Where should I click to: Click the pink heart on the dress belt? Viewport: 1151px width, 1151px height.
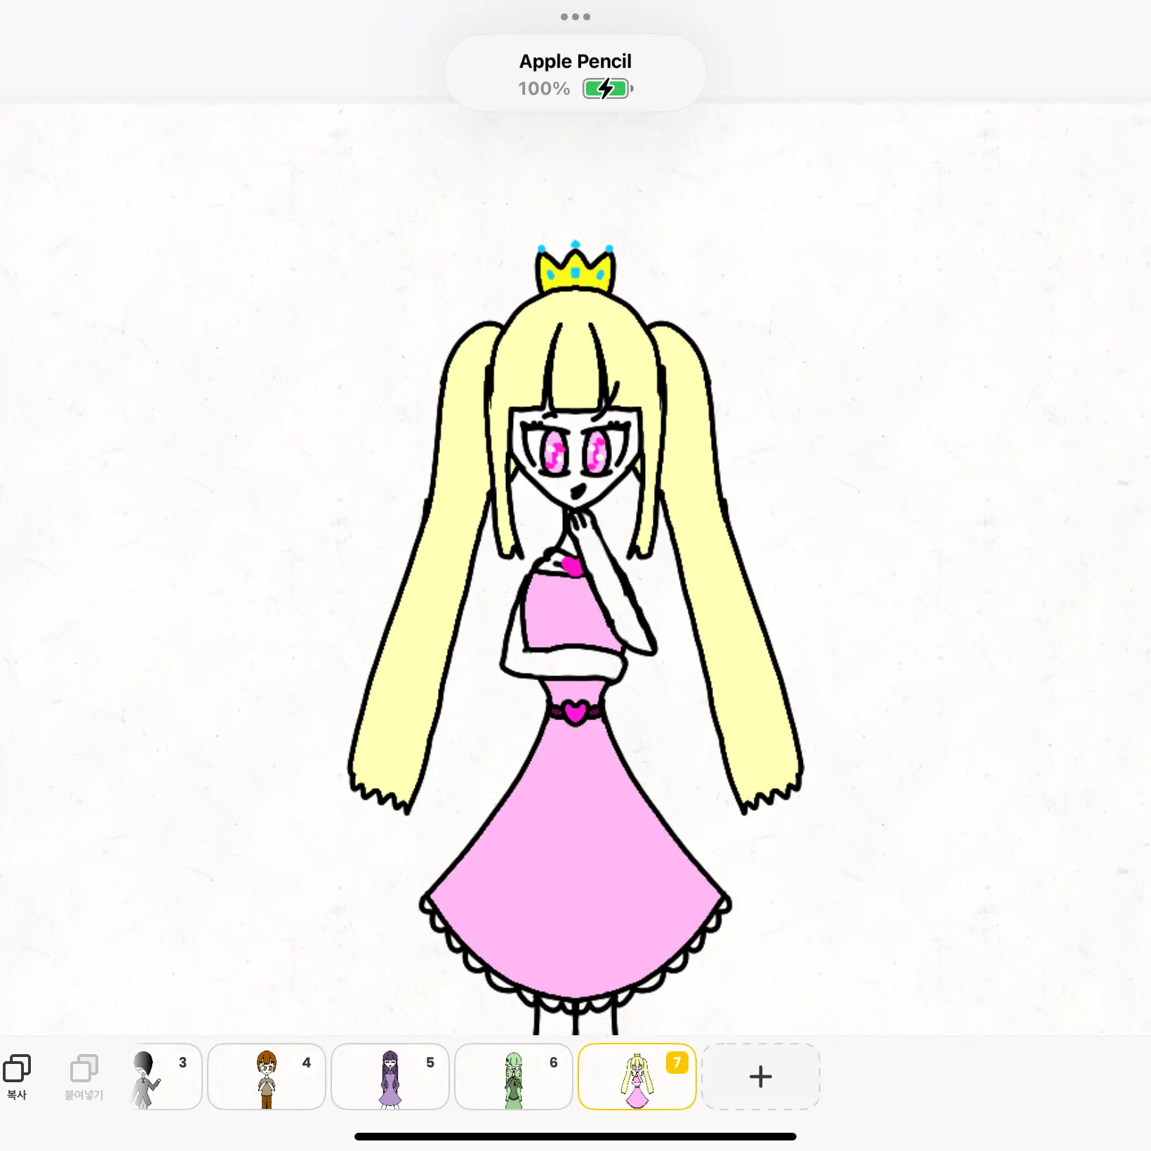[x=575, y=712]
